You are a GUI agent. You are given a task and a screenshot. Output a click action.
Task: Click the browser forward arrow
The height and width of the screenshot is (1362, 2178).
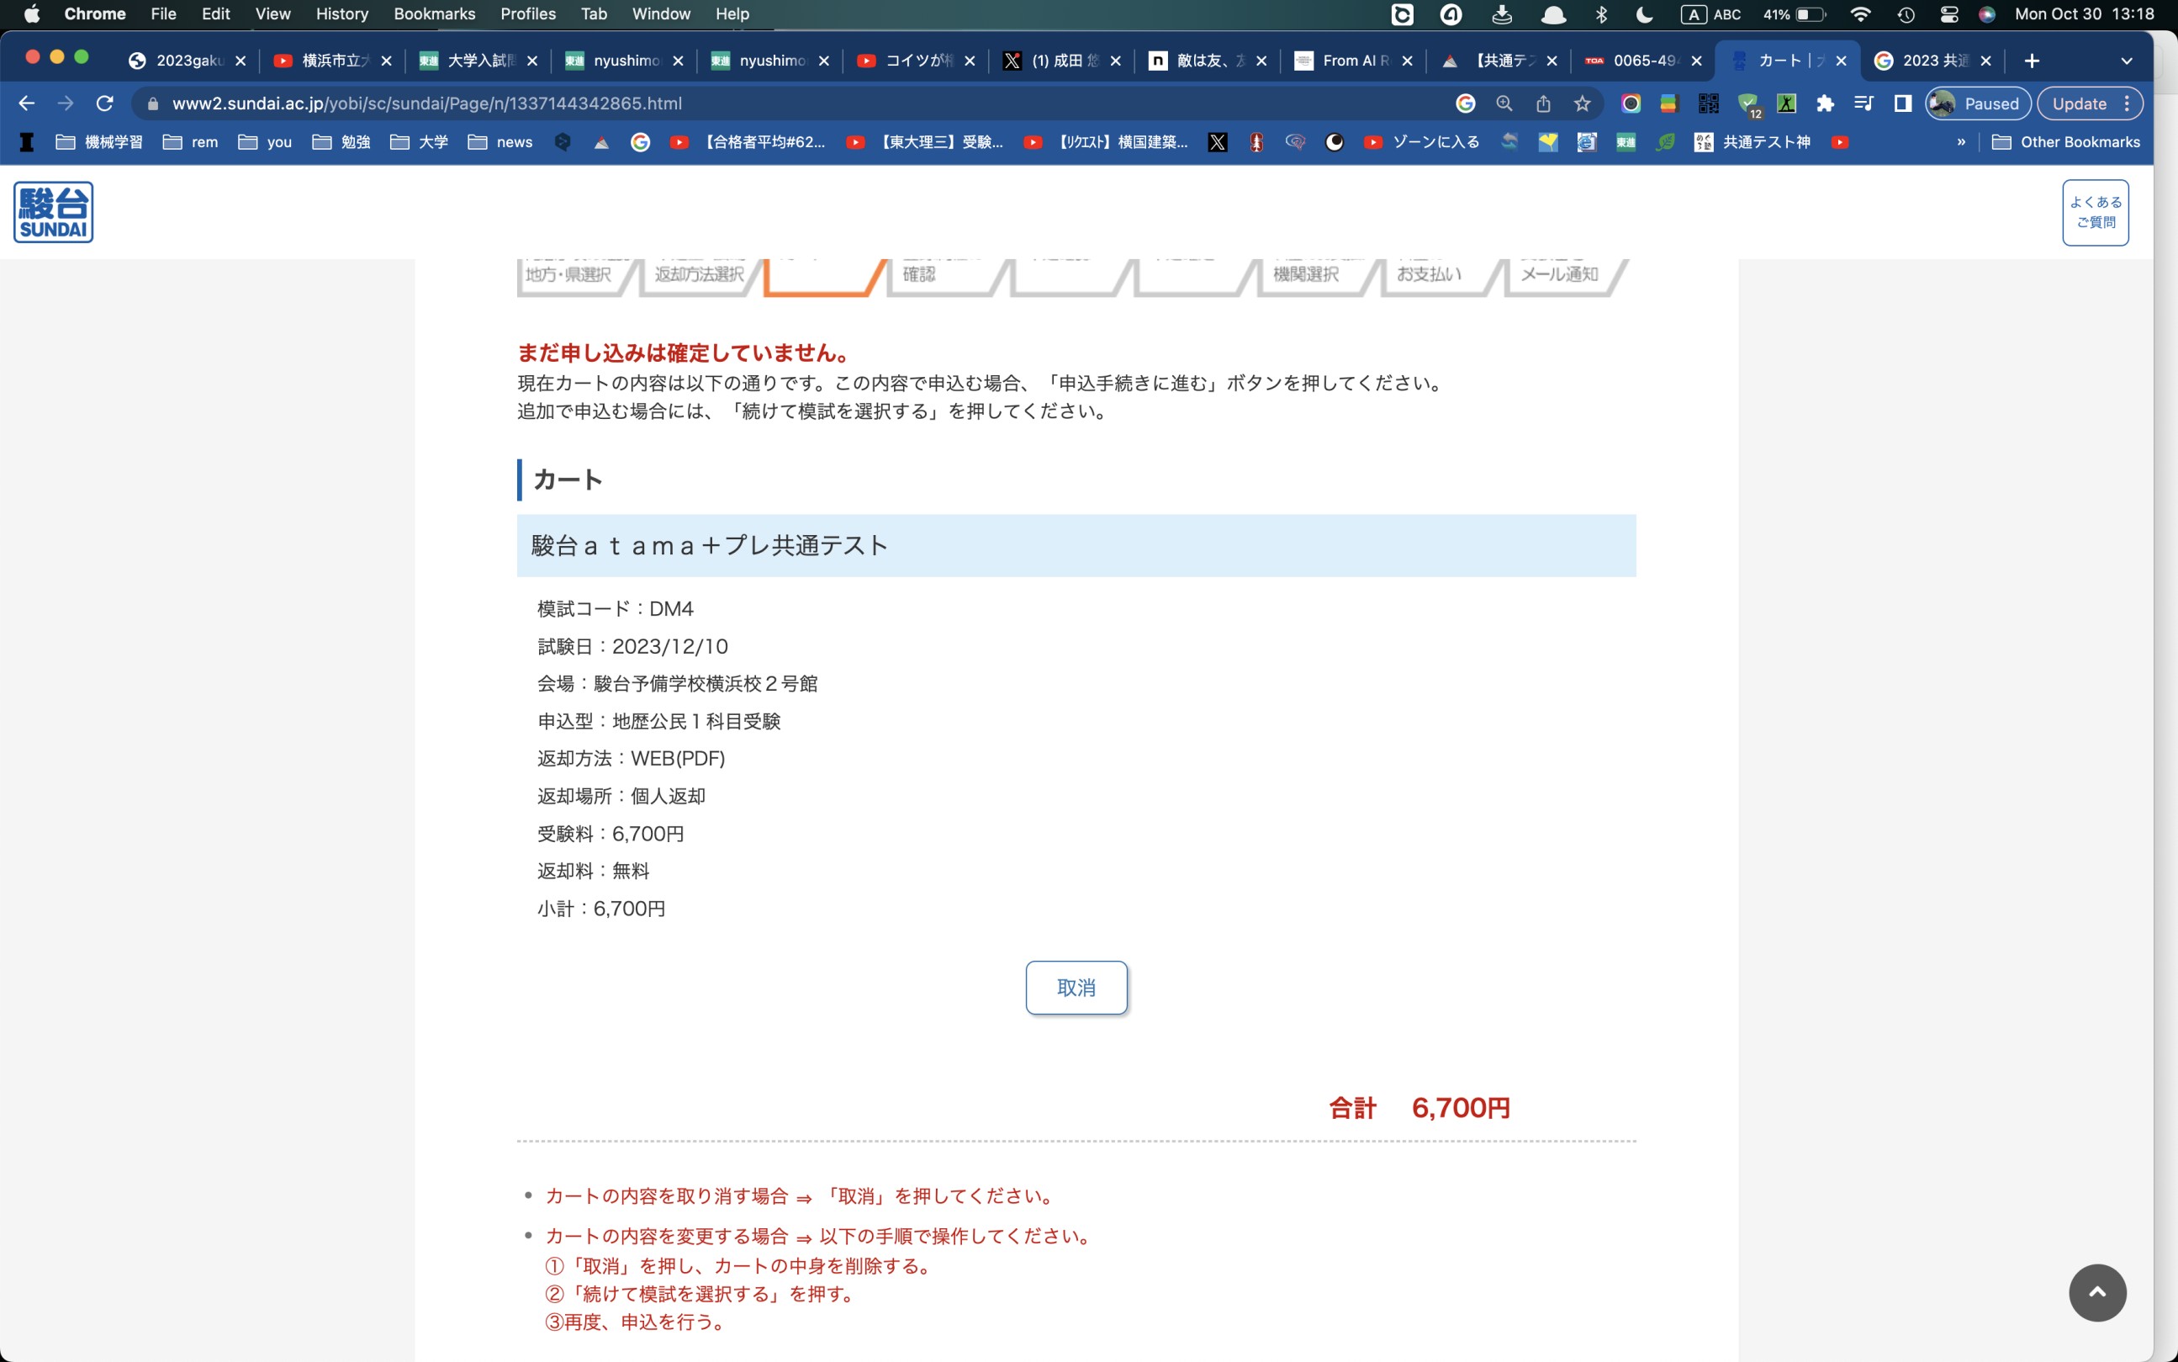coord(66,103)
